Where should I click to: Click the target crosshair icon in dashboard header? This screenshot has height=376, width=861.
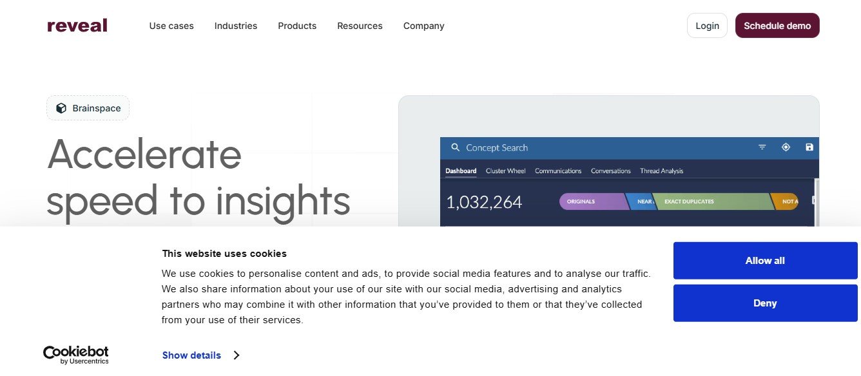(x=786, y=147)
